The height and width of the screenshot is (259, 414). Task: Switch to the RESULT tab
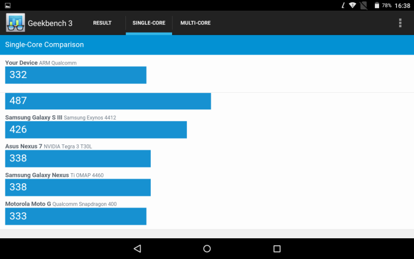[x=102, y=23]
